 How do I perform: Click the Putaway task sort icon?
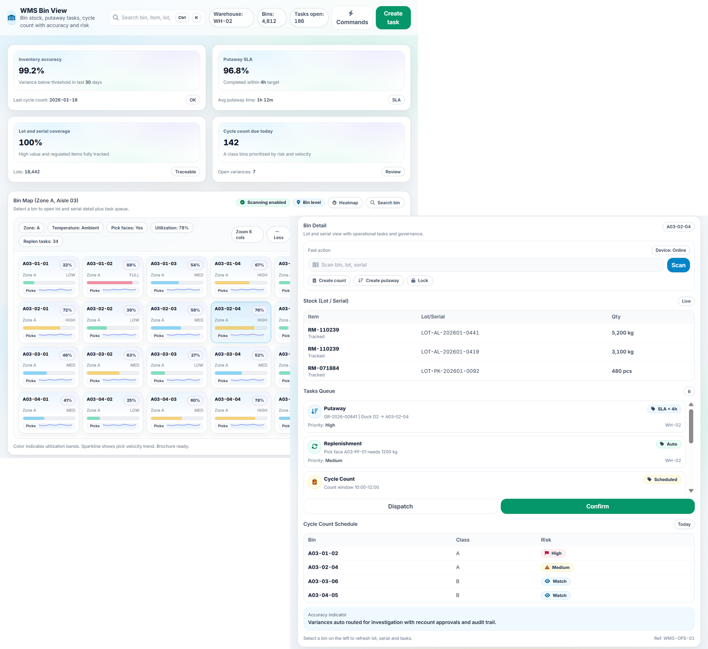[x=314, y=411]
